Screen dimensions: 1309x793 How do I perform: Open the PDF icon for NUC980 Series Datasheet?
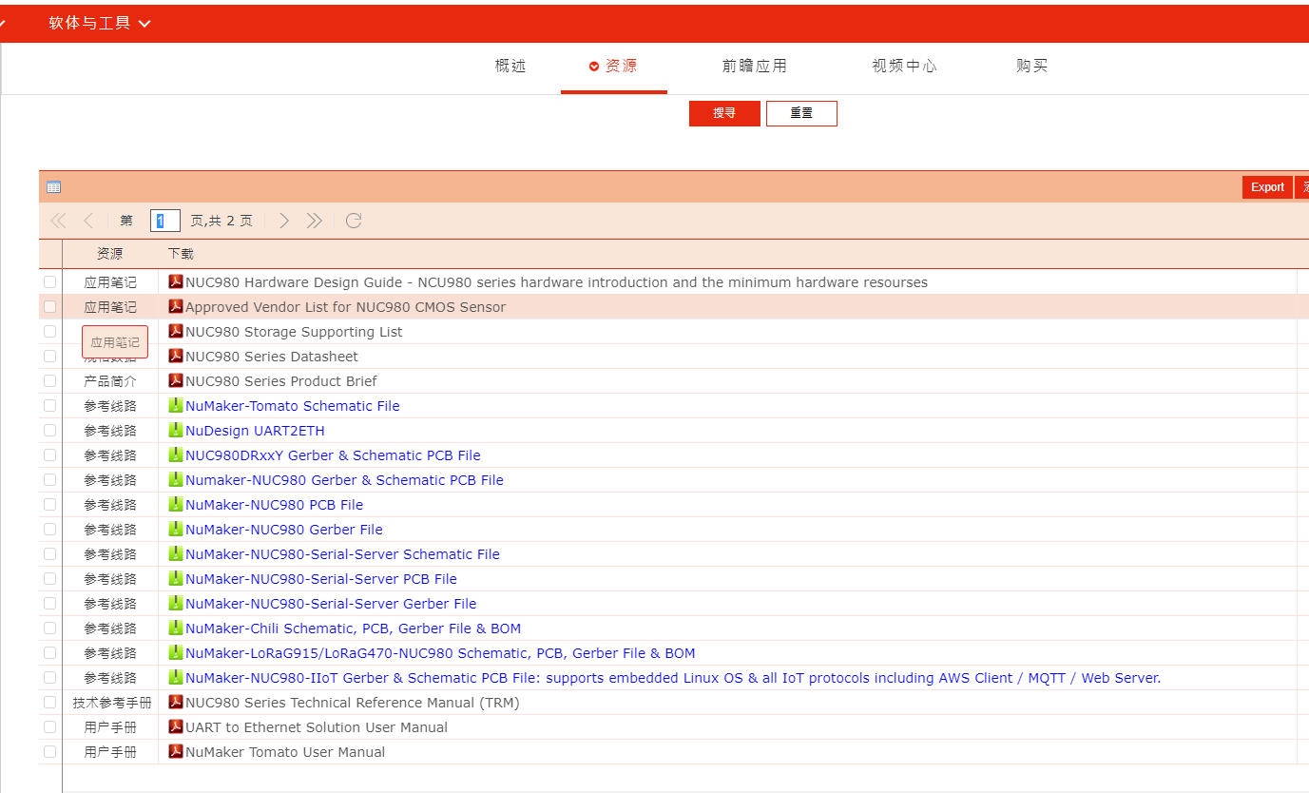pos(176,356)
